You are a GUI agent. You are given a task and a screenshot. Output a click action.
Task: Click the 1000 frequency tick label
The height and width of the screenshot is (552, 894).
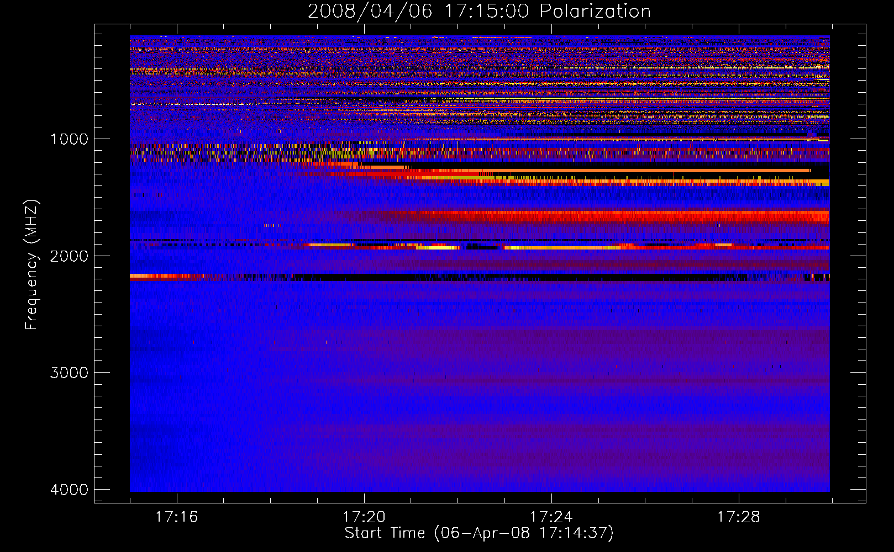69,139
